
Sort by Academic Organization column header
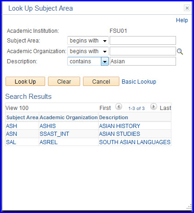pyautogui.click(x=69, y=117)
